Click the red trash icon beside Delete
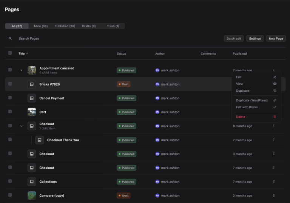This screenshot has width=290, height=203. [275, 117]
